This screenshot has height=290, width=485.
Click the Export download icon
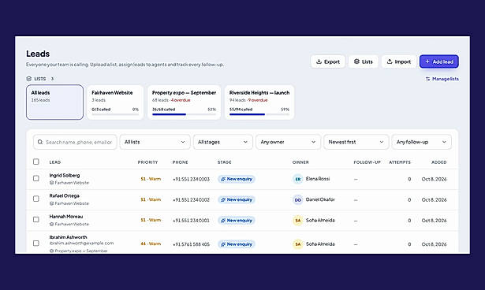[319, 61]
